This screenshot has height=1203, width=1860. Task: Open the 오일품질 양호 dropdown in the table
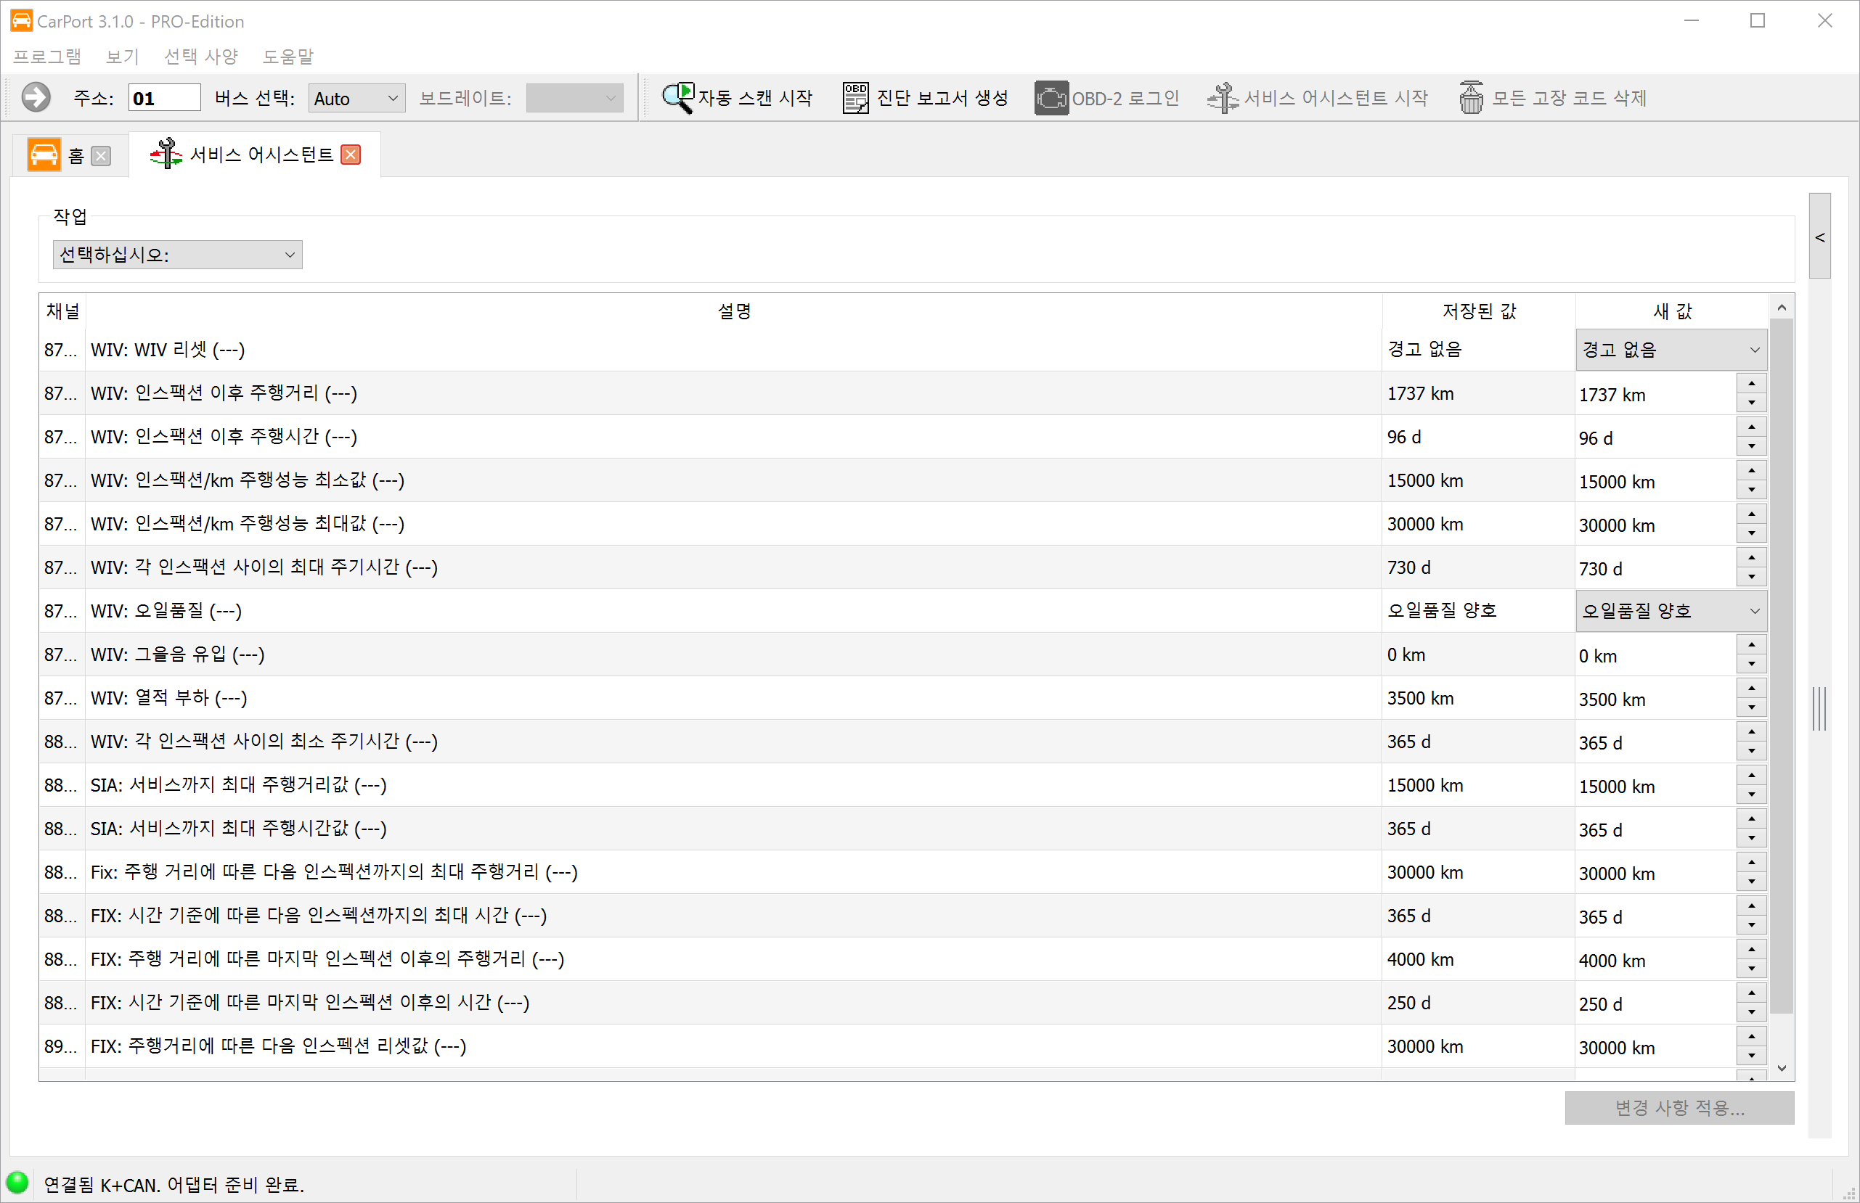(1671, 610)
